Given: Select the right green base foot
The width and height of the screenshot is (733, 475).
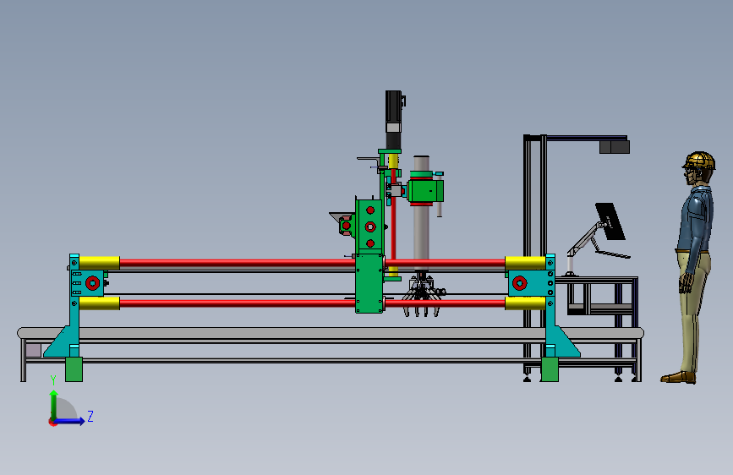Looking at the screenshot, I should (x=550, y=369).
